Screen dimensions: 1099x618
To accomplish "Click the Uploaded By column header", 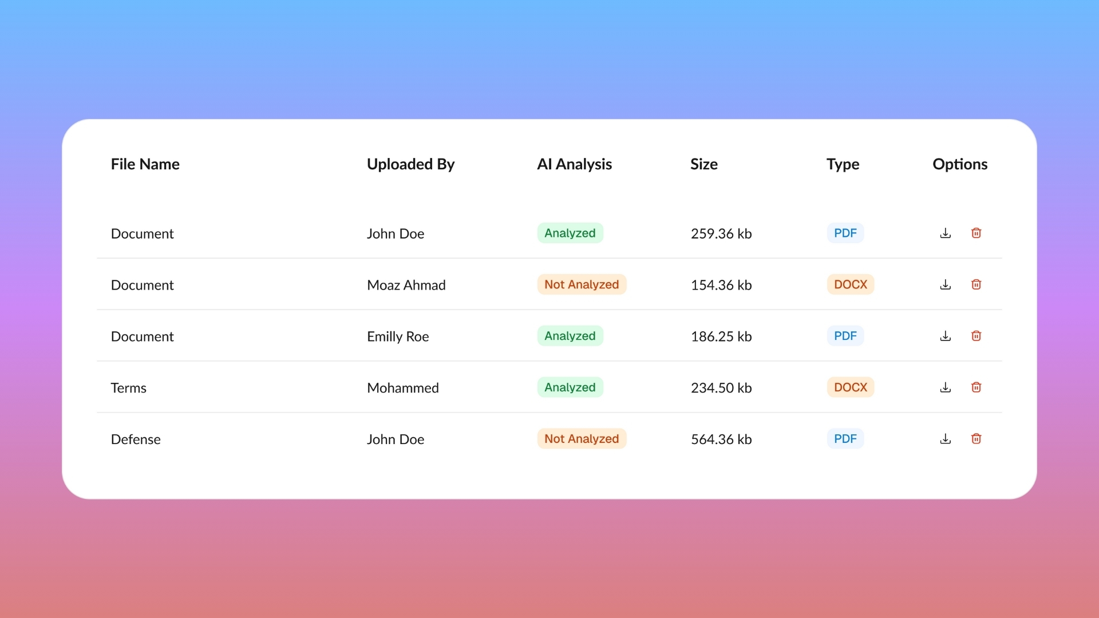I will tap(410, 164).
